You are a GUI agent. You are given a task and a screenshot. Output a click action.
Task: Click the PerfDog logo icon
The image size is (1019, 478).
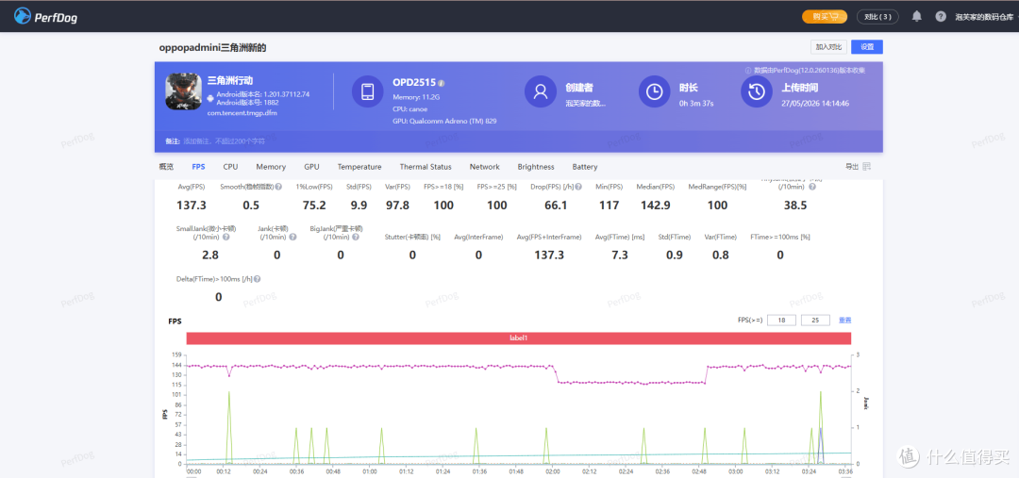point(23,16)
